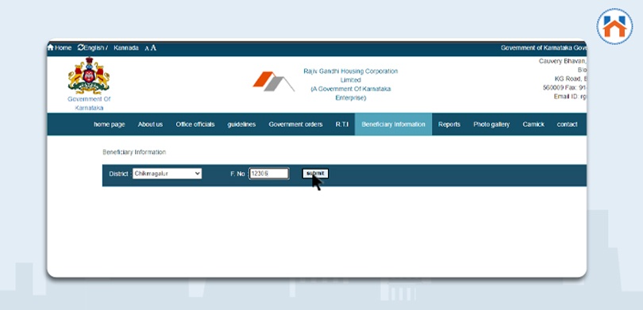Open the contact menu item
This screenshot has width=643, height=310.
tap(567, 124)
